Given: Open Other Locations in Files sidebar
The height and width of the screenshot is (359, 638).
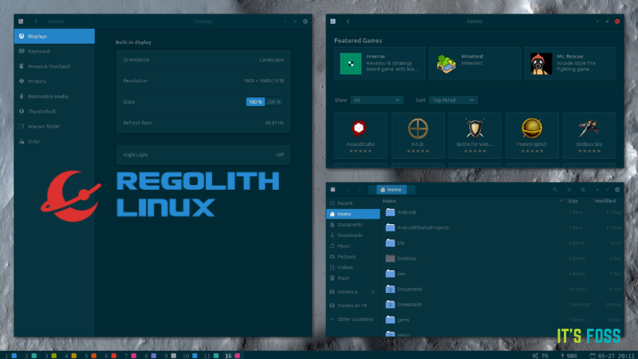Looking at the screenshot, I should (353, 319).
